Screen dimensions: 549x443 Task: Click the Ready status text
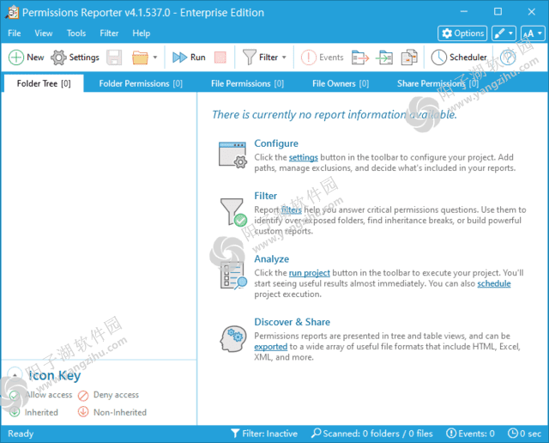21,434
